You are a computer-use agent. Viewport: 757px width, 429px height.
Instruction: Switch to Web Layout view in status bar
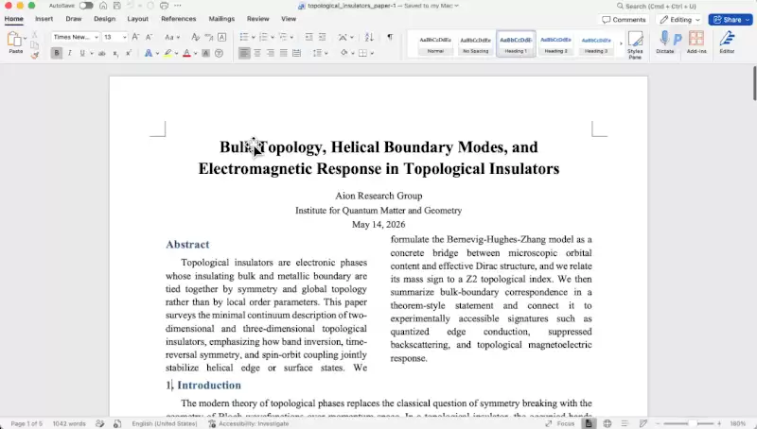[x=607, y=423]
